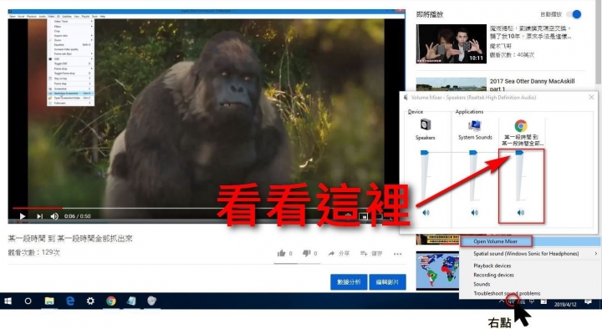Image resolution: width=602 pixels, height=329 pixels.
Task: Adjust the System Sounds volume slider handle
Action: pyautogui.click(x=473, y=153)
